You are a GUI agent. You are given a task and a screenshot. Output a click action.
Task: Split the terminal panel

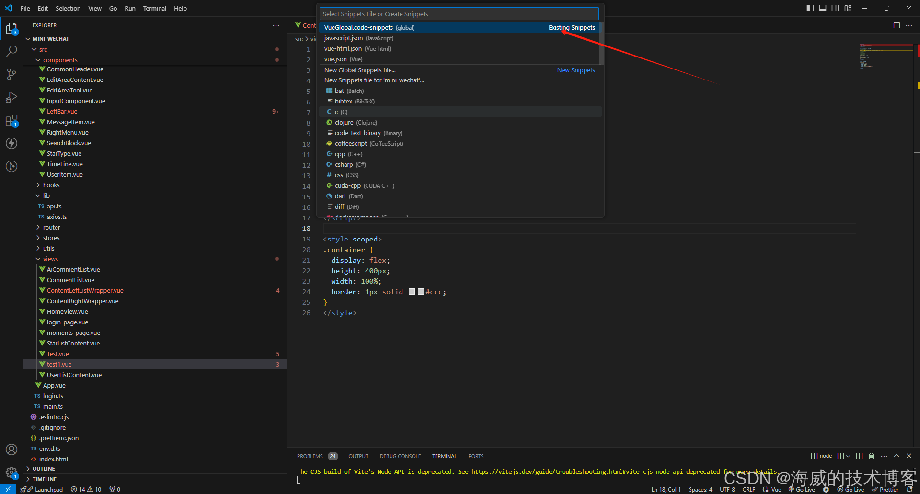pos(859,456)
